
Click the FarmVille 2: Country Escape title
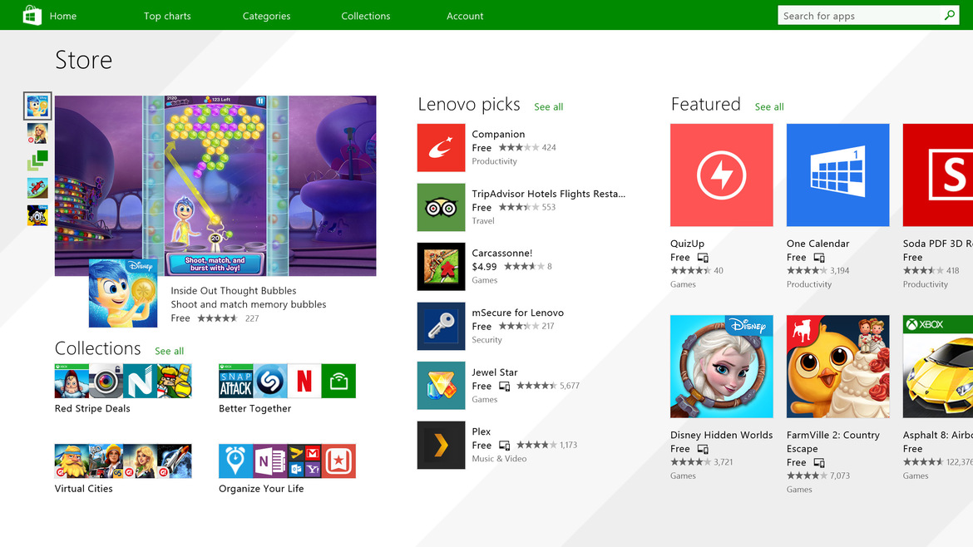[x=832, y=442]
